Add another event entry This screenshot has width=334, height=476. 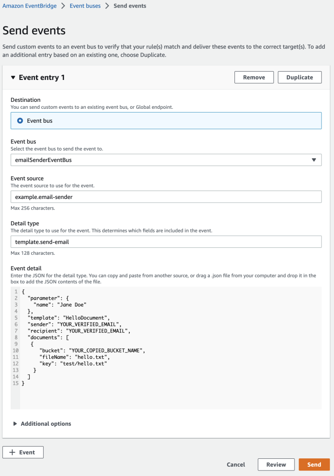pos(23,452)
